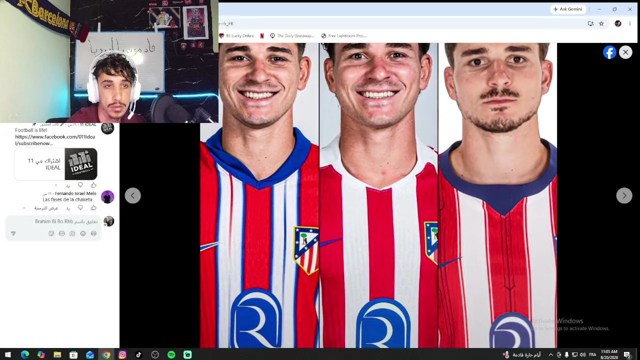
Task: Launch Microsoft Edge from the taskbar
Action: [24, 354]
